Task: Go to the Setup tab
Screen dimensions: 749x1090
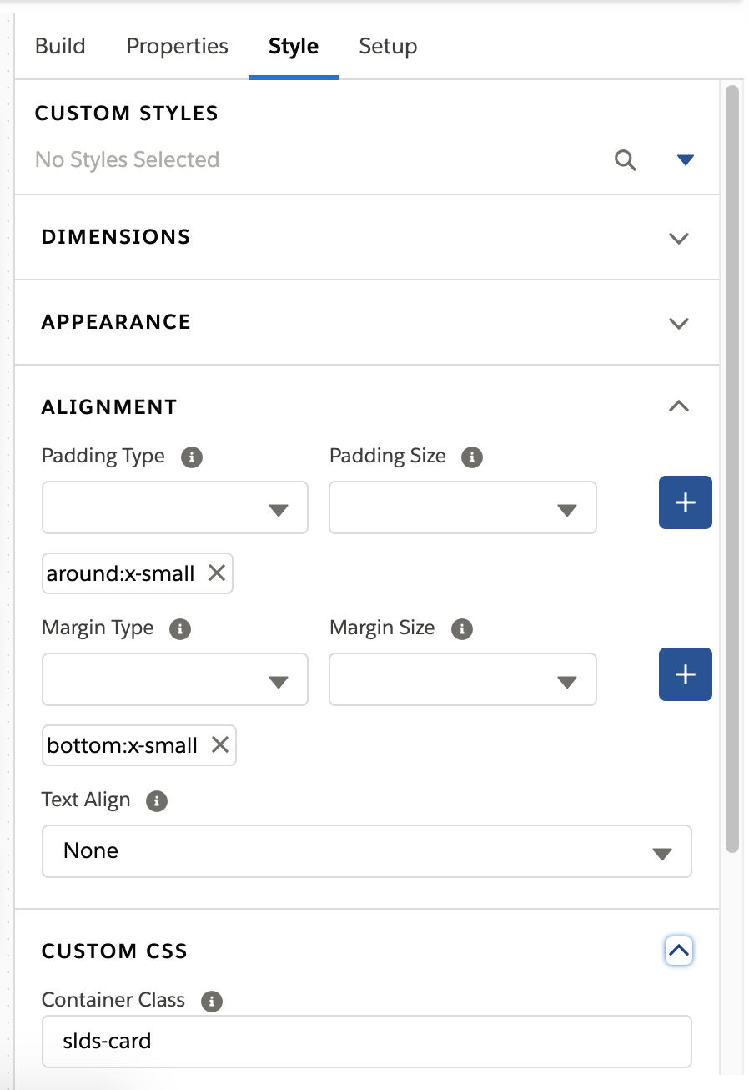Action: (x=388, y=46)
